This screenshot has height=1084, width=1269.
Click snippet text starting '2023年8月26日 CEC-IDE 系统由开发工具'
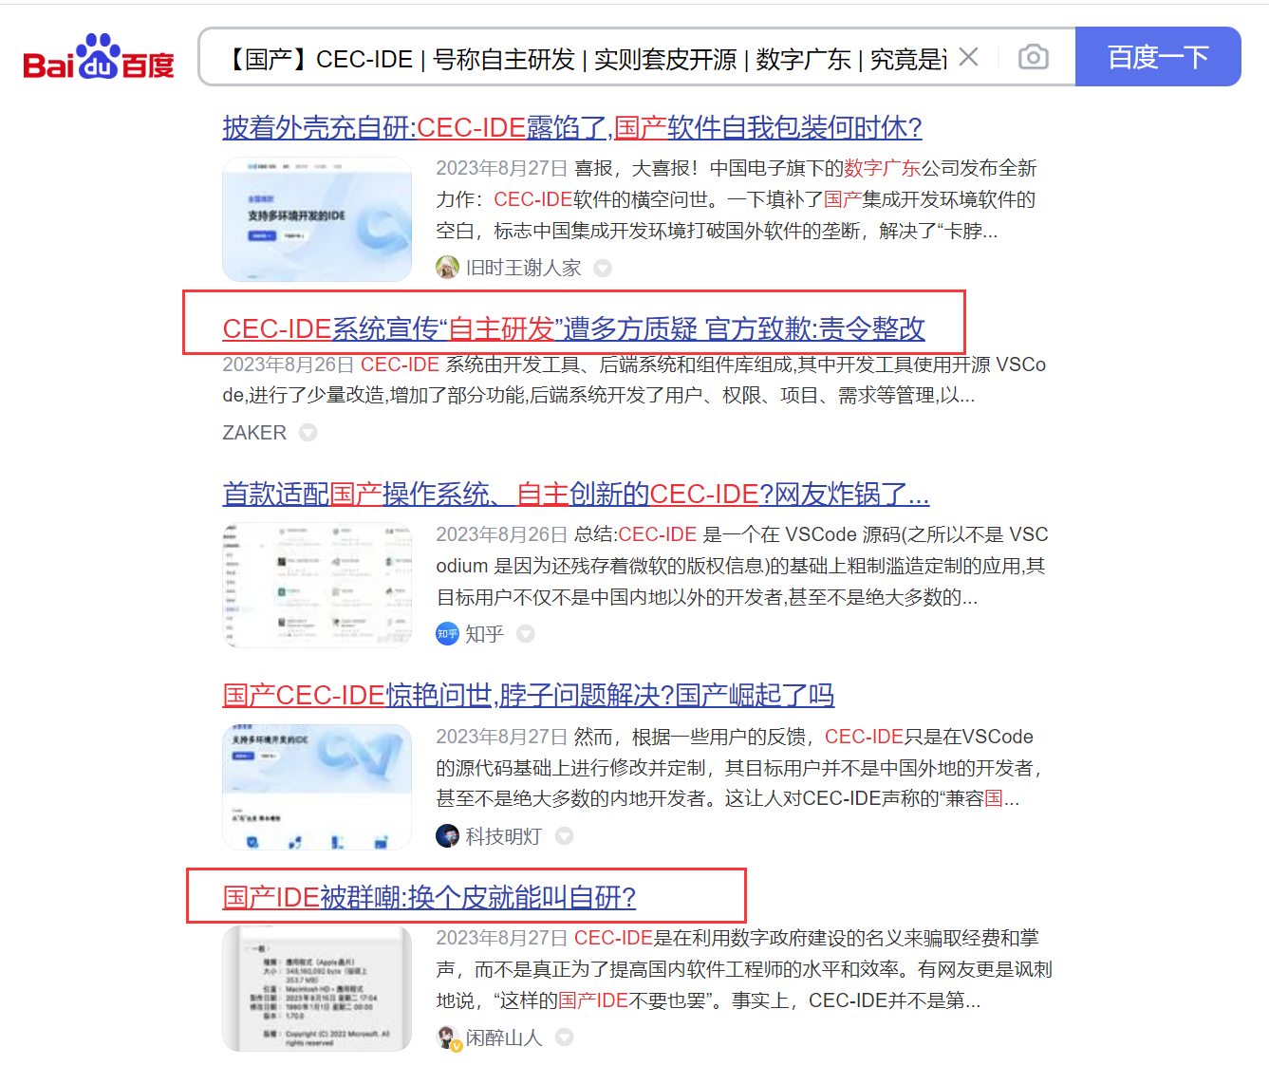(634, 380)
